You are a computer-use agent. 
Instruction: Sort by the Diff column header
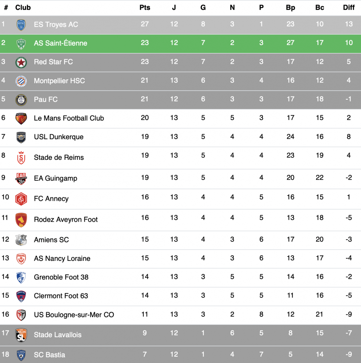pos(349,8)
